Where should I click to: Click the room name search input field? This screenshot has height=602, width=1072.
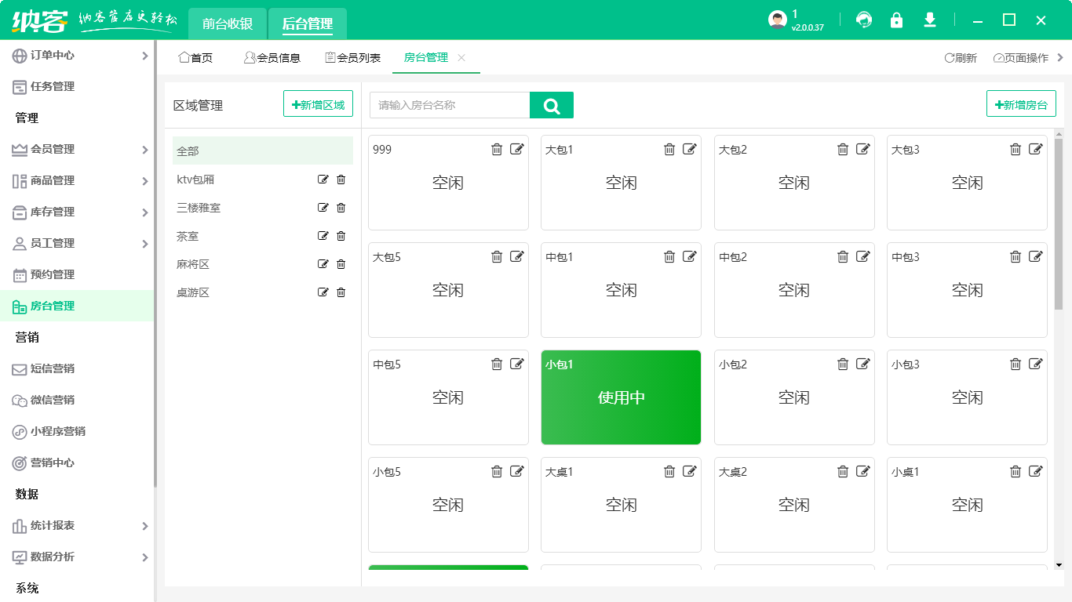click(451, 104)
